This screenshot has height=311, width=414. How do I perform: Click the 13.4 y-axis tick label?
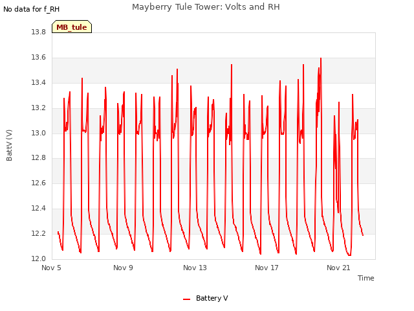pyautogui.click(x=39, y=83)
